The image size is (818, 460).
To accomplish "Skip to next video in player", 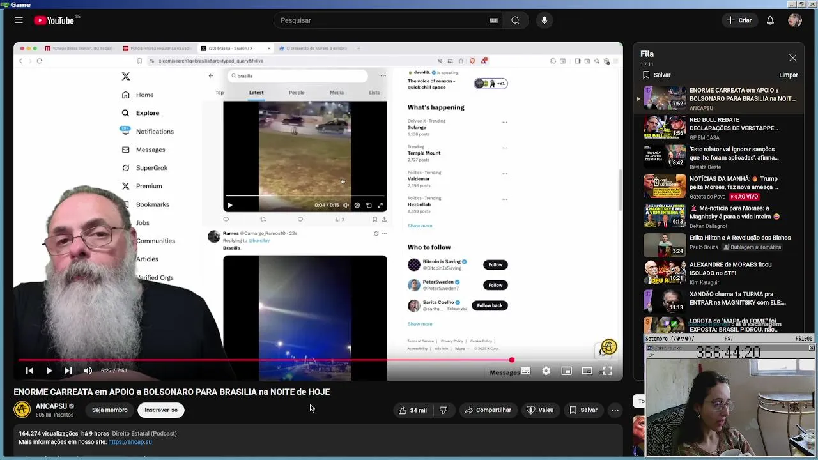I will 68,371.
